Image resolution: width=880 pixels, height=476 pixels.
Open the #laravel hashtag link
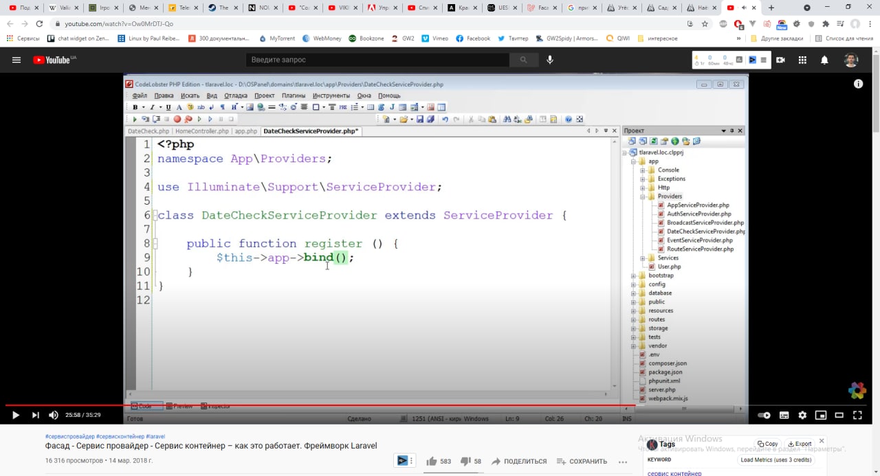[155, 436]
